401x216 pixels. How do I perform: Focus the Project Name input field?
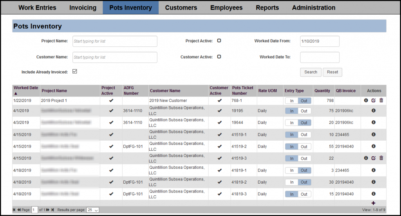point(115,41)
